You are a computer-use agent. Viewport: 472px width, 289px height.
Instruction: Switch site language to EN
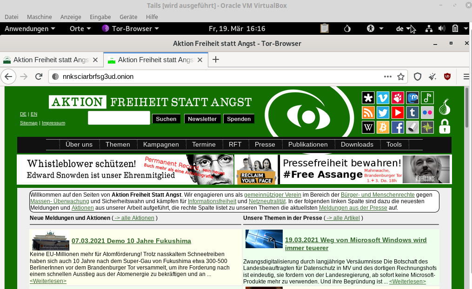pos(34,114)
